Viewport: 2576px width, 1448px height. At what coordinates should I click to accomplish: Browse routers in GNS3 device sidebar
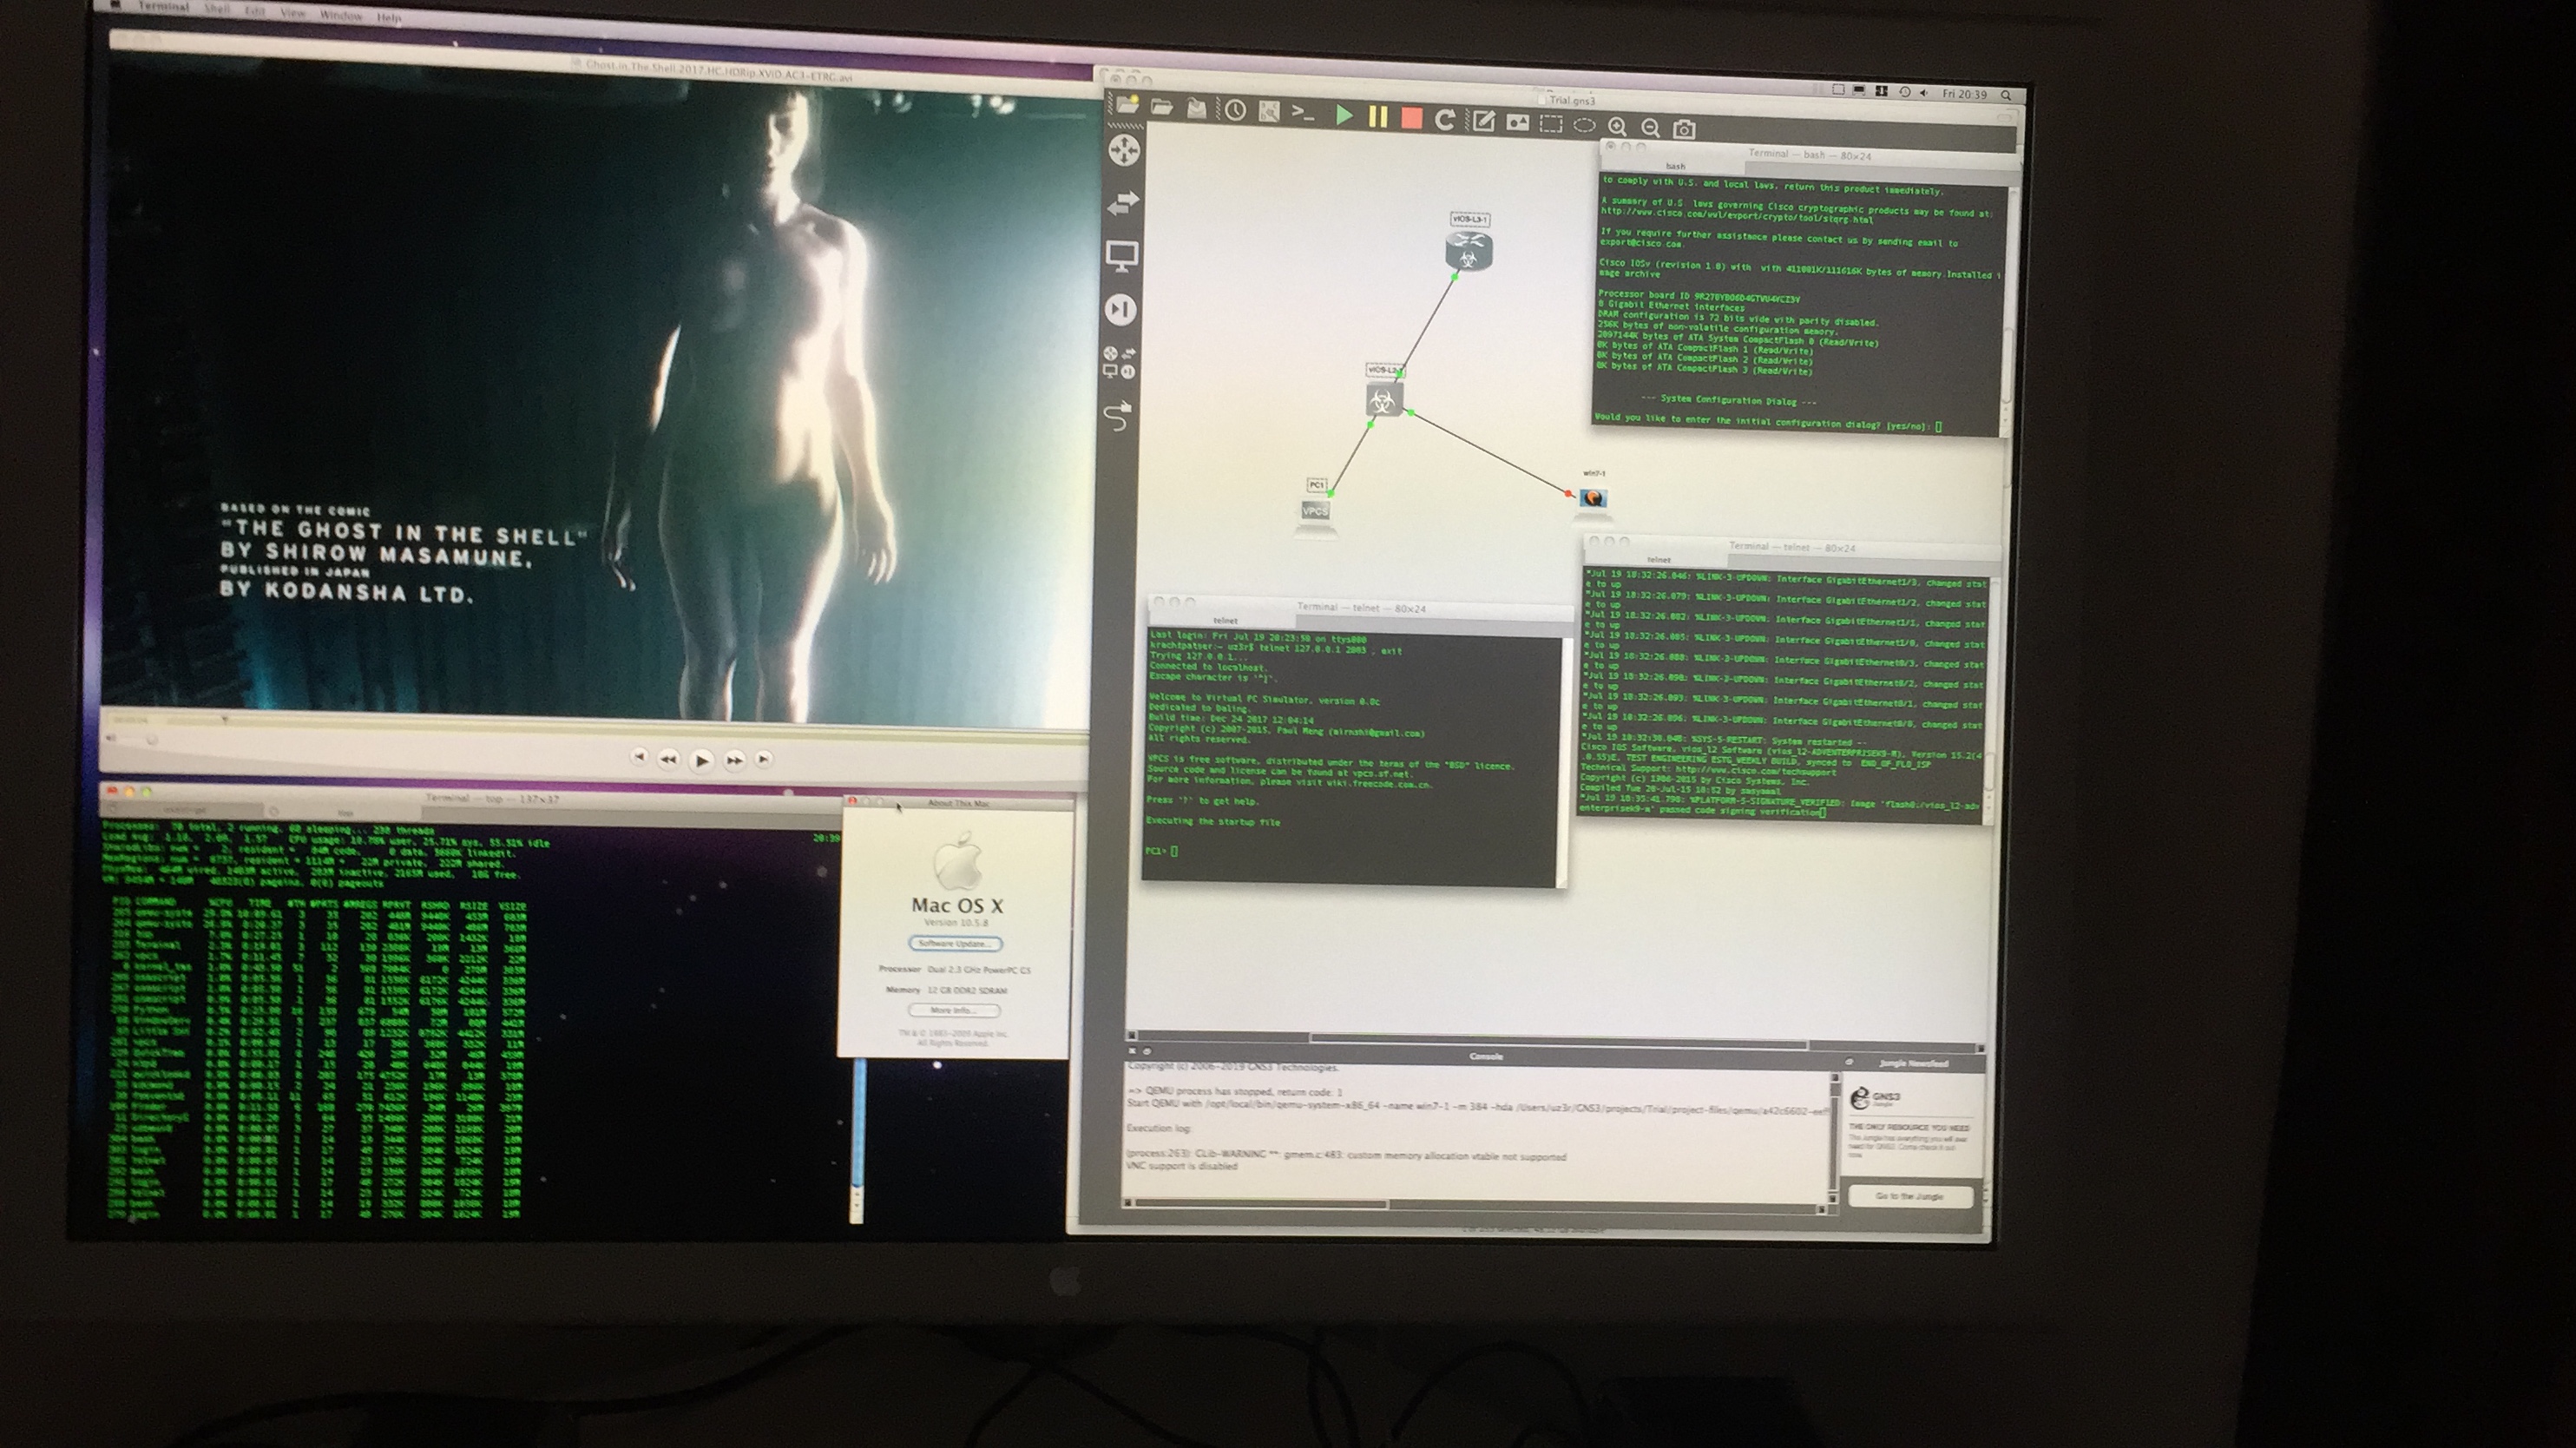click(1125, 151)
